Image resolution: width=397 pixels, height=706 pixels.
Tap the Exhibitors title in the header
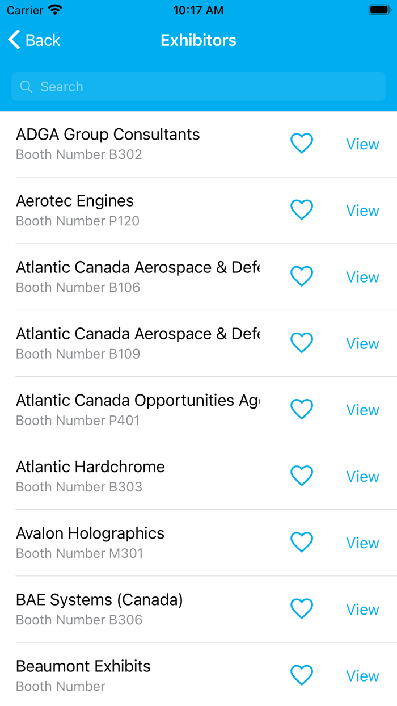tap(198, 40)
